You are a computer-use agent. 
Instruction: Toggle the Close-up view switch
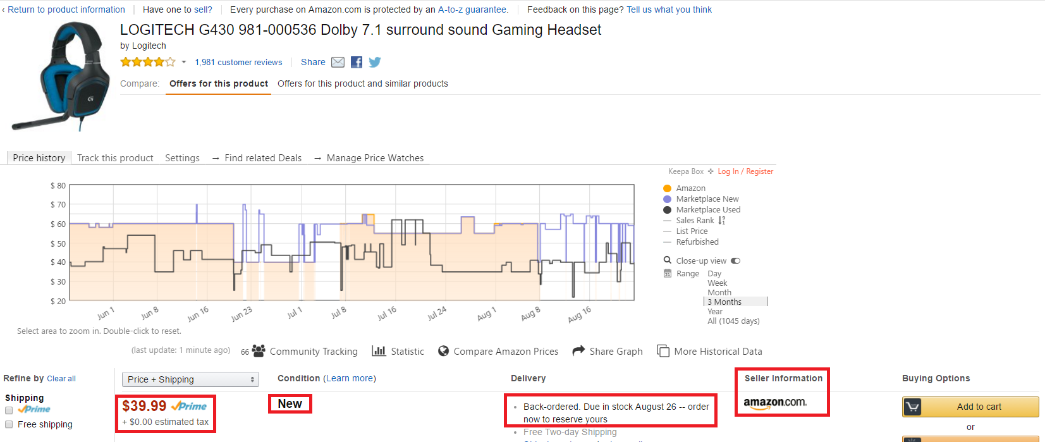(x=735, y=261)
